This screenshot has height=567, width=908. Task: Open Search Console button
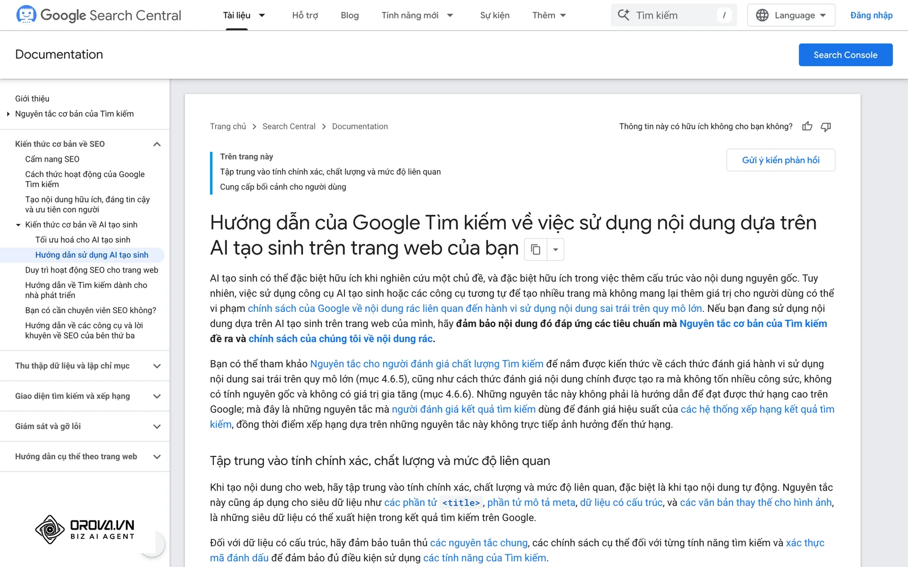click(846, 55)
